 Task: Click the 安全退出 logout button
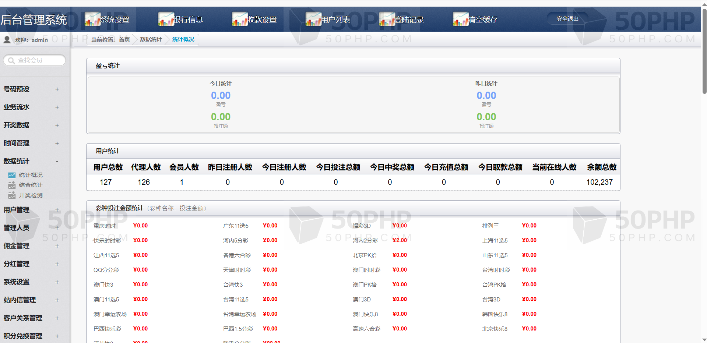click(x=567, y=19)
